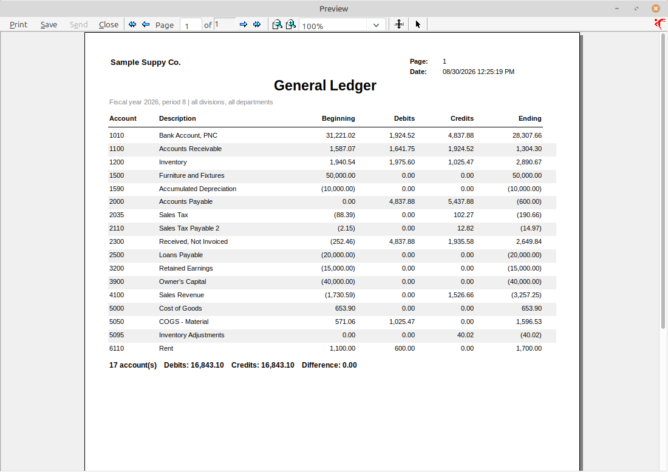Close the Preview window with orange X

pos(656,8)
